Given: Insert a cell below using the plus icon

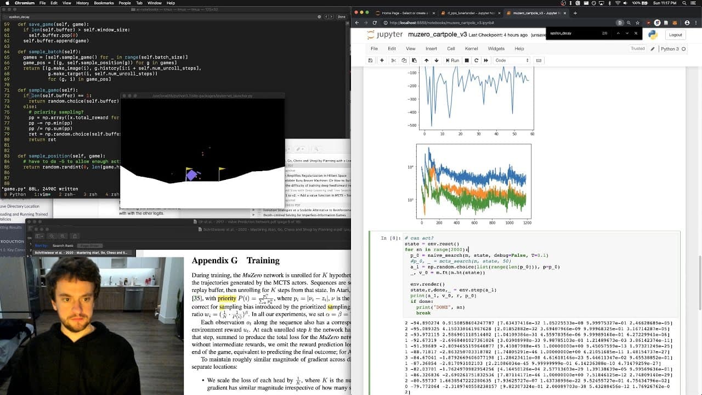Looking at the screenshot, I should [x=382, y=60].
